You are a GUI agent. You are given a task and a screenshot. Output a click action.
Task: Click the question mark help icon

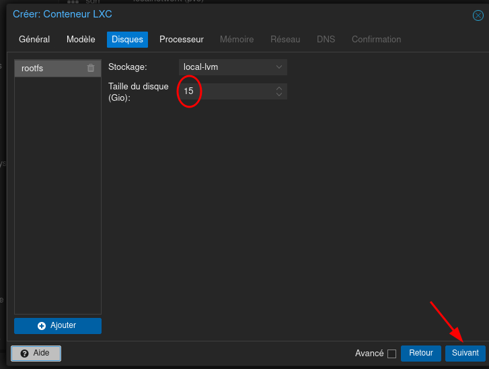[x=24, y=354]
